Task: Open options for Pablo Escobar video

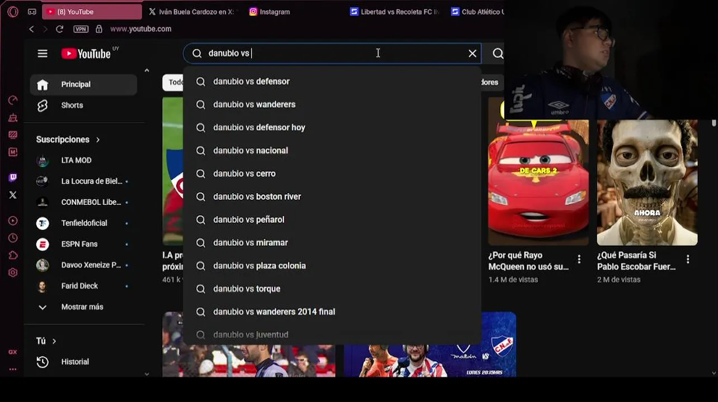Action: coord(688,260)
